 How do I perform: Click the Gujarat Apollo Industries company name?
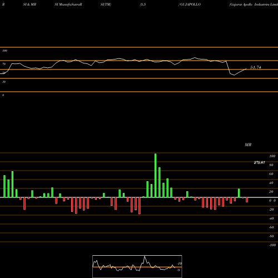coord(254,4)
